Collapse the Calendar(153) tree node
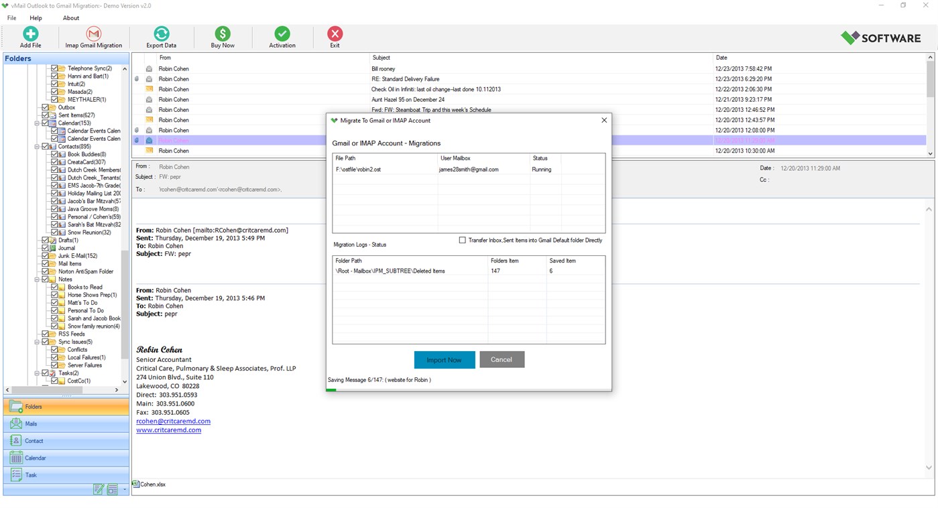 coord(38,123)
